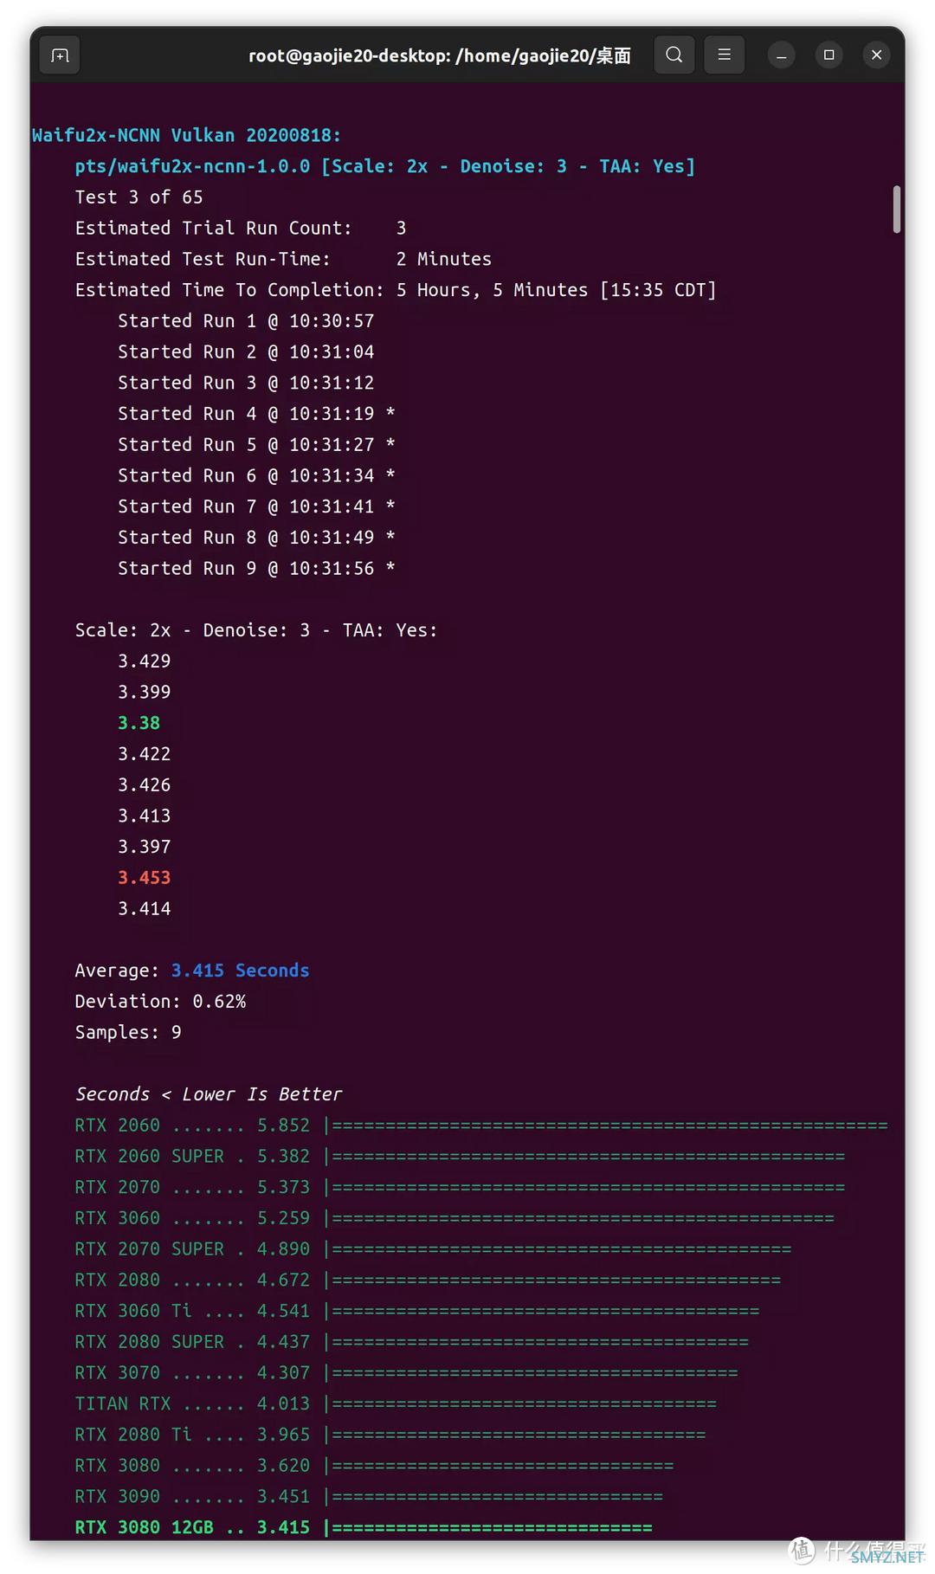
Task: Click the Started Run 9 @ 10:31:56 line
Action: [x=256, y=569]
